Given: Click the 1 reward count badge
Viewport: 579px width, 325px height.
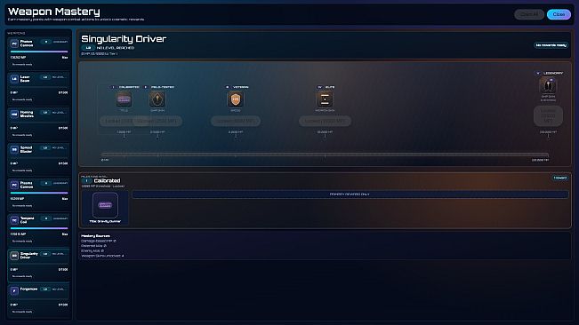Looking at the screenshot, I should (x=559, y=178).
